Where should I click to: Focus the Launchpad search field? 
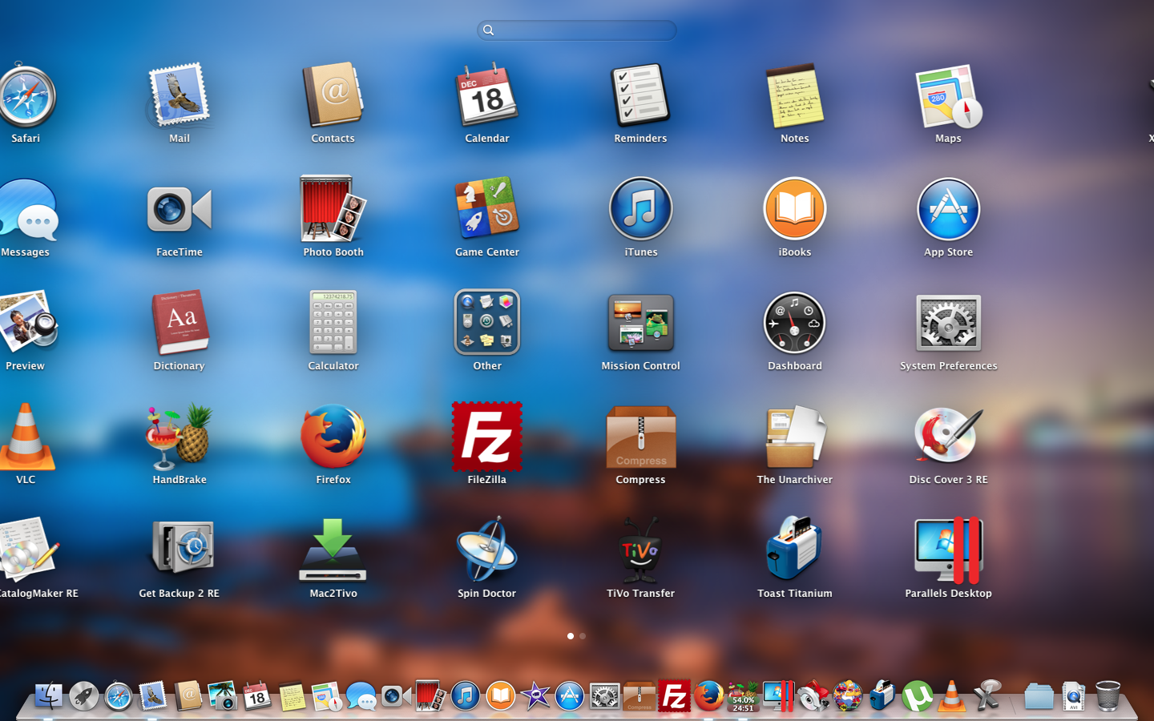pos(577,30)
